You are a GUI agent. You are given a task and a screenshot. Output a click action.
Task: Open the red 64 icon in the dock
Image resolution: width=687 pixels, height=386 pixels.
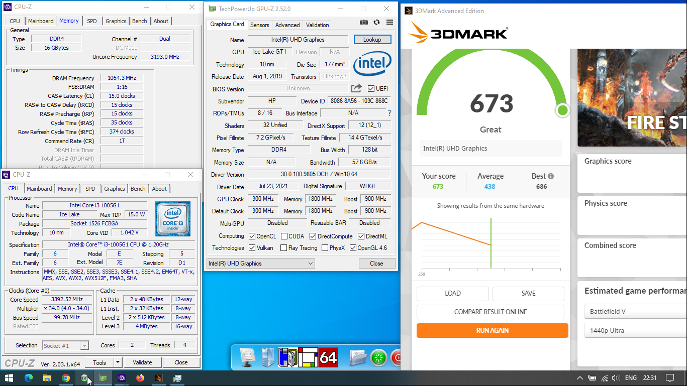coord(328,357)
